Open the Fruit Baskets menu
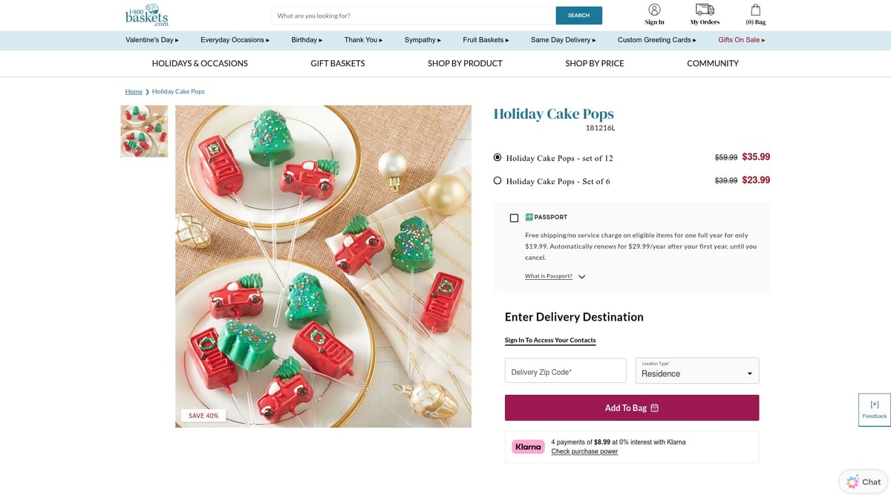 coord(484,40)
